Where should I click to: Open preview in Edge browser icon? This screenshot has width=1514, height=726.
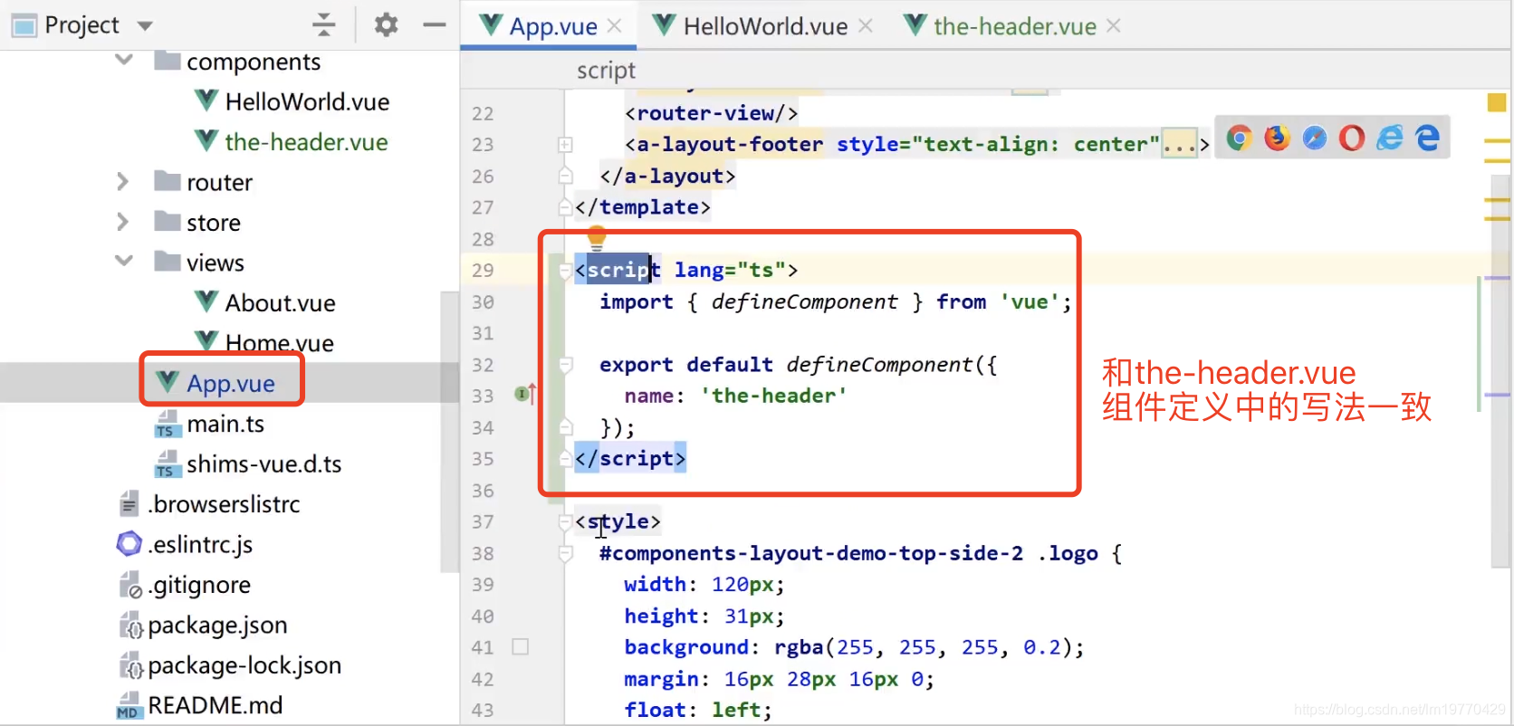click(1427, 138)
